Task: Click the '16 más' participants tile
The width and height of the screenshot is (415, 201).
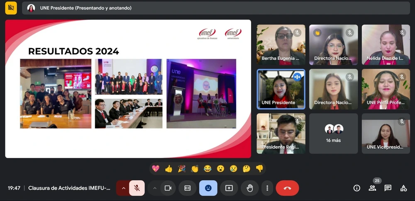Action: coord(333,133)
